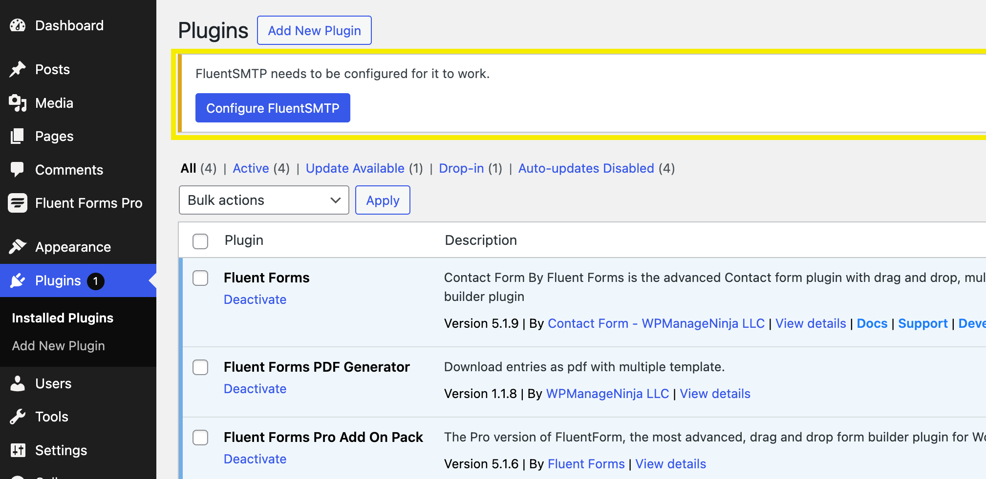The width and height of the screenshot is (986, 479).
Task: Open Users via the person icon
Action: (17, 383)
